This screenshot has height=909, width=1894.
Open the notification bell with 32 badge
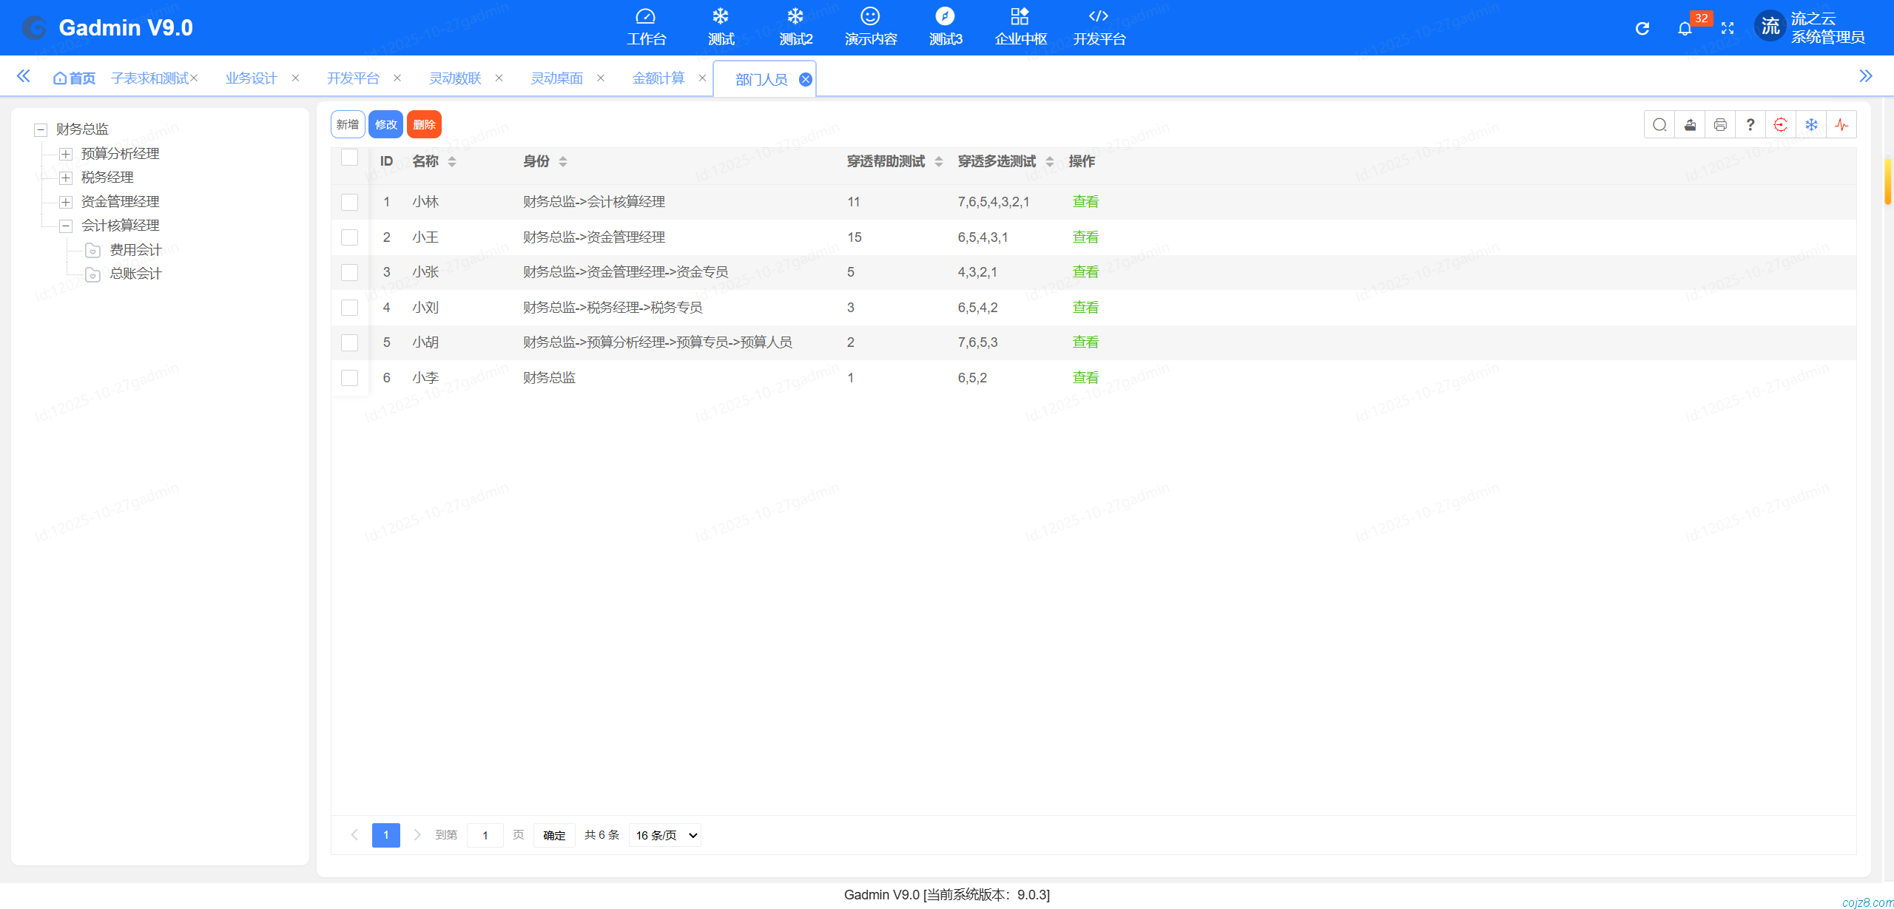coord(1685,29)
